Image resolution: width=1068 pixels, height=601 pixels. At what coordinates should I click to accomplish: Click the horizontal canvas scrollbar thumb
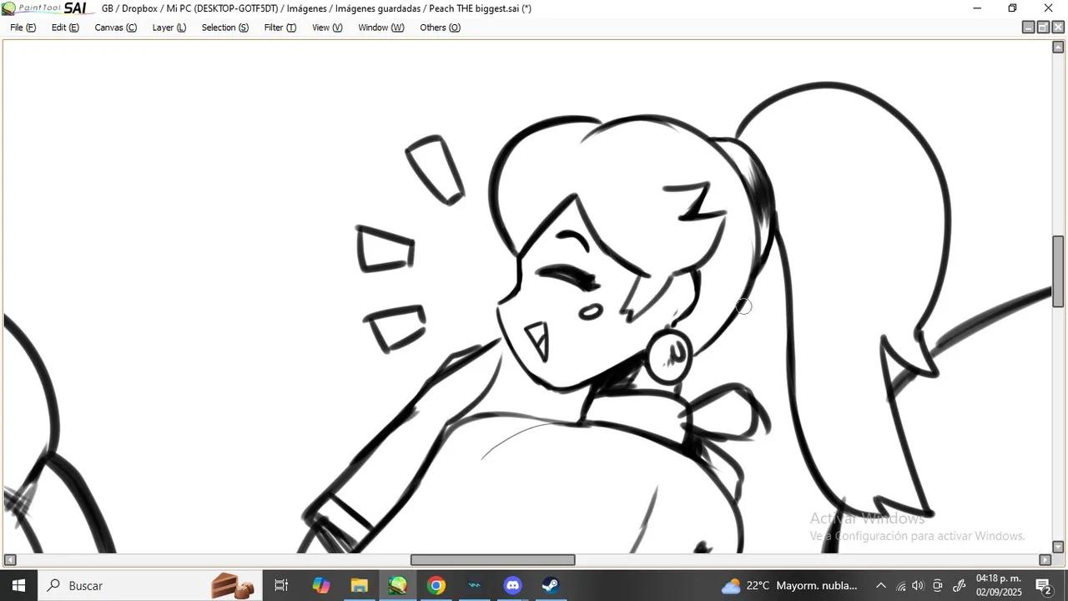(x=492, y=559)
